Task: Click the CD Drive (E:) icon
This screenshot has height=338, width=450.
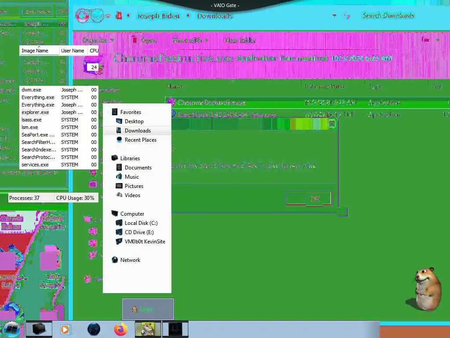Action: tap(119, 232)
